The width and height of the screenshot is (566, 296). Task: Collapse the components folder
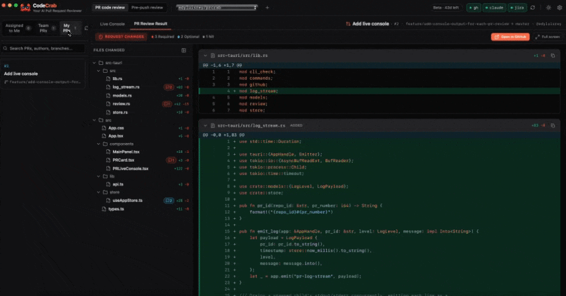98,144
